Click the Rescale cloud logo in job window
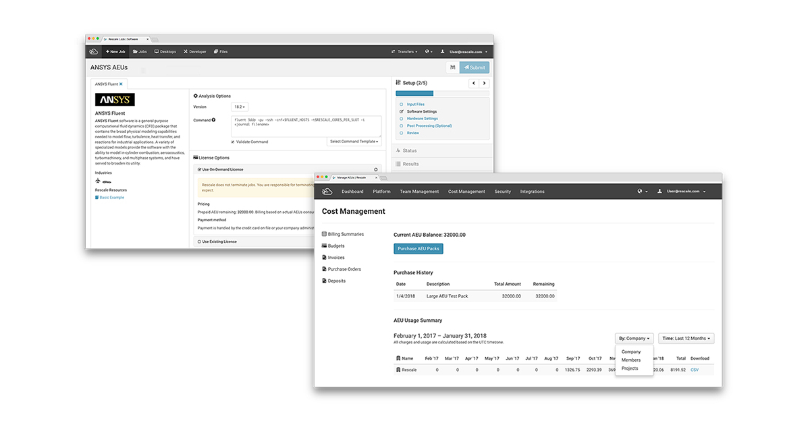Screen dimensions: 810x423 (94, 51)
